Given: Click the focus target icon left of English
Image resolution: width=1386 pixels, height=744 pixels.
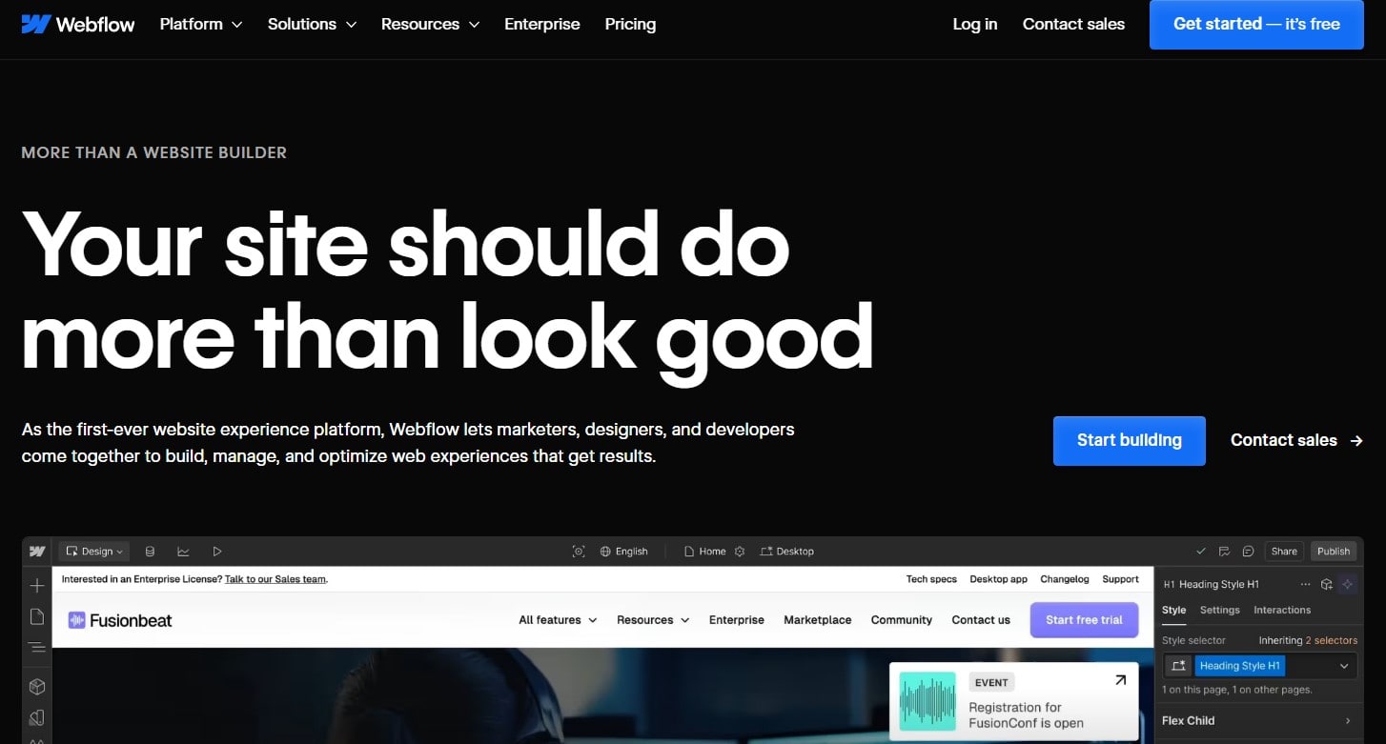Looking at the screenshot, I should click(x=578, y=551).
